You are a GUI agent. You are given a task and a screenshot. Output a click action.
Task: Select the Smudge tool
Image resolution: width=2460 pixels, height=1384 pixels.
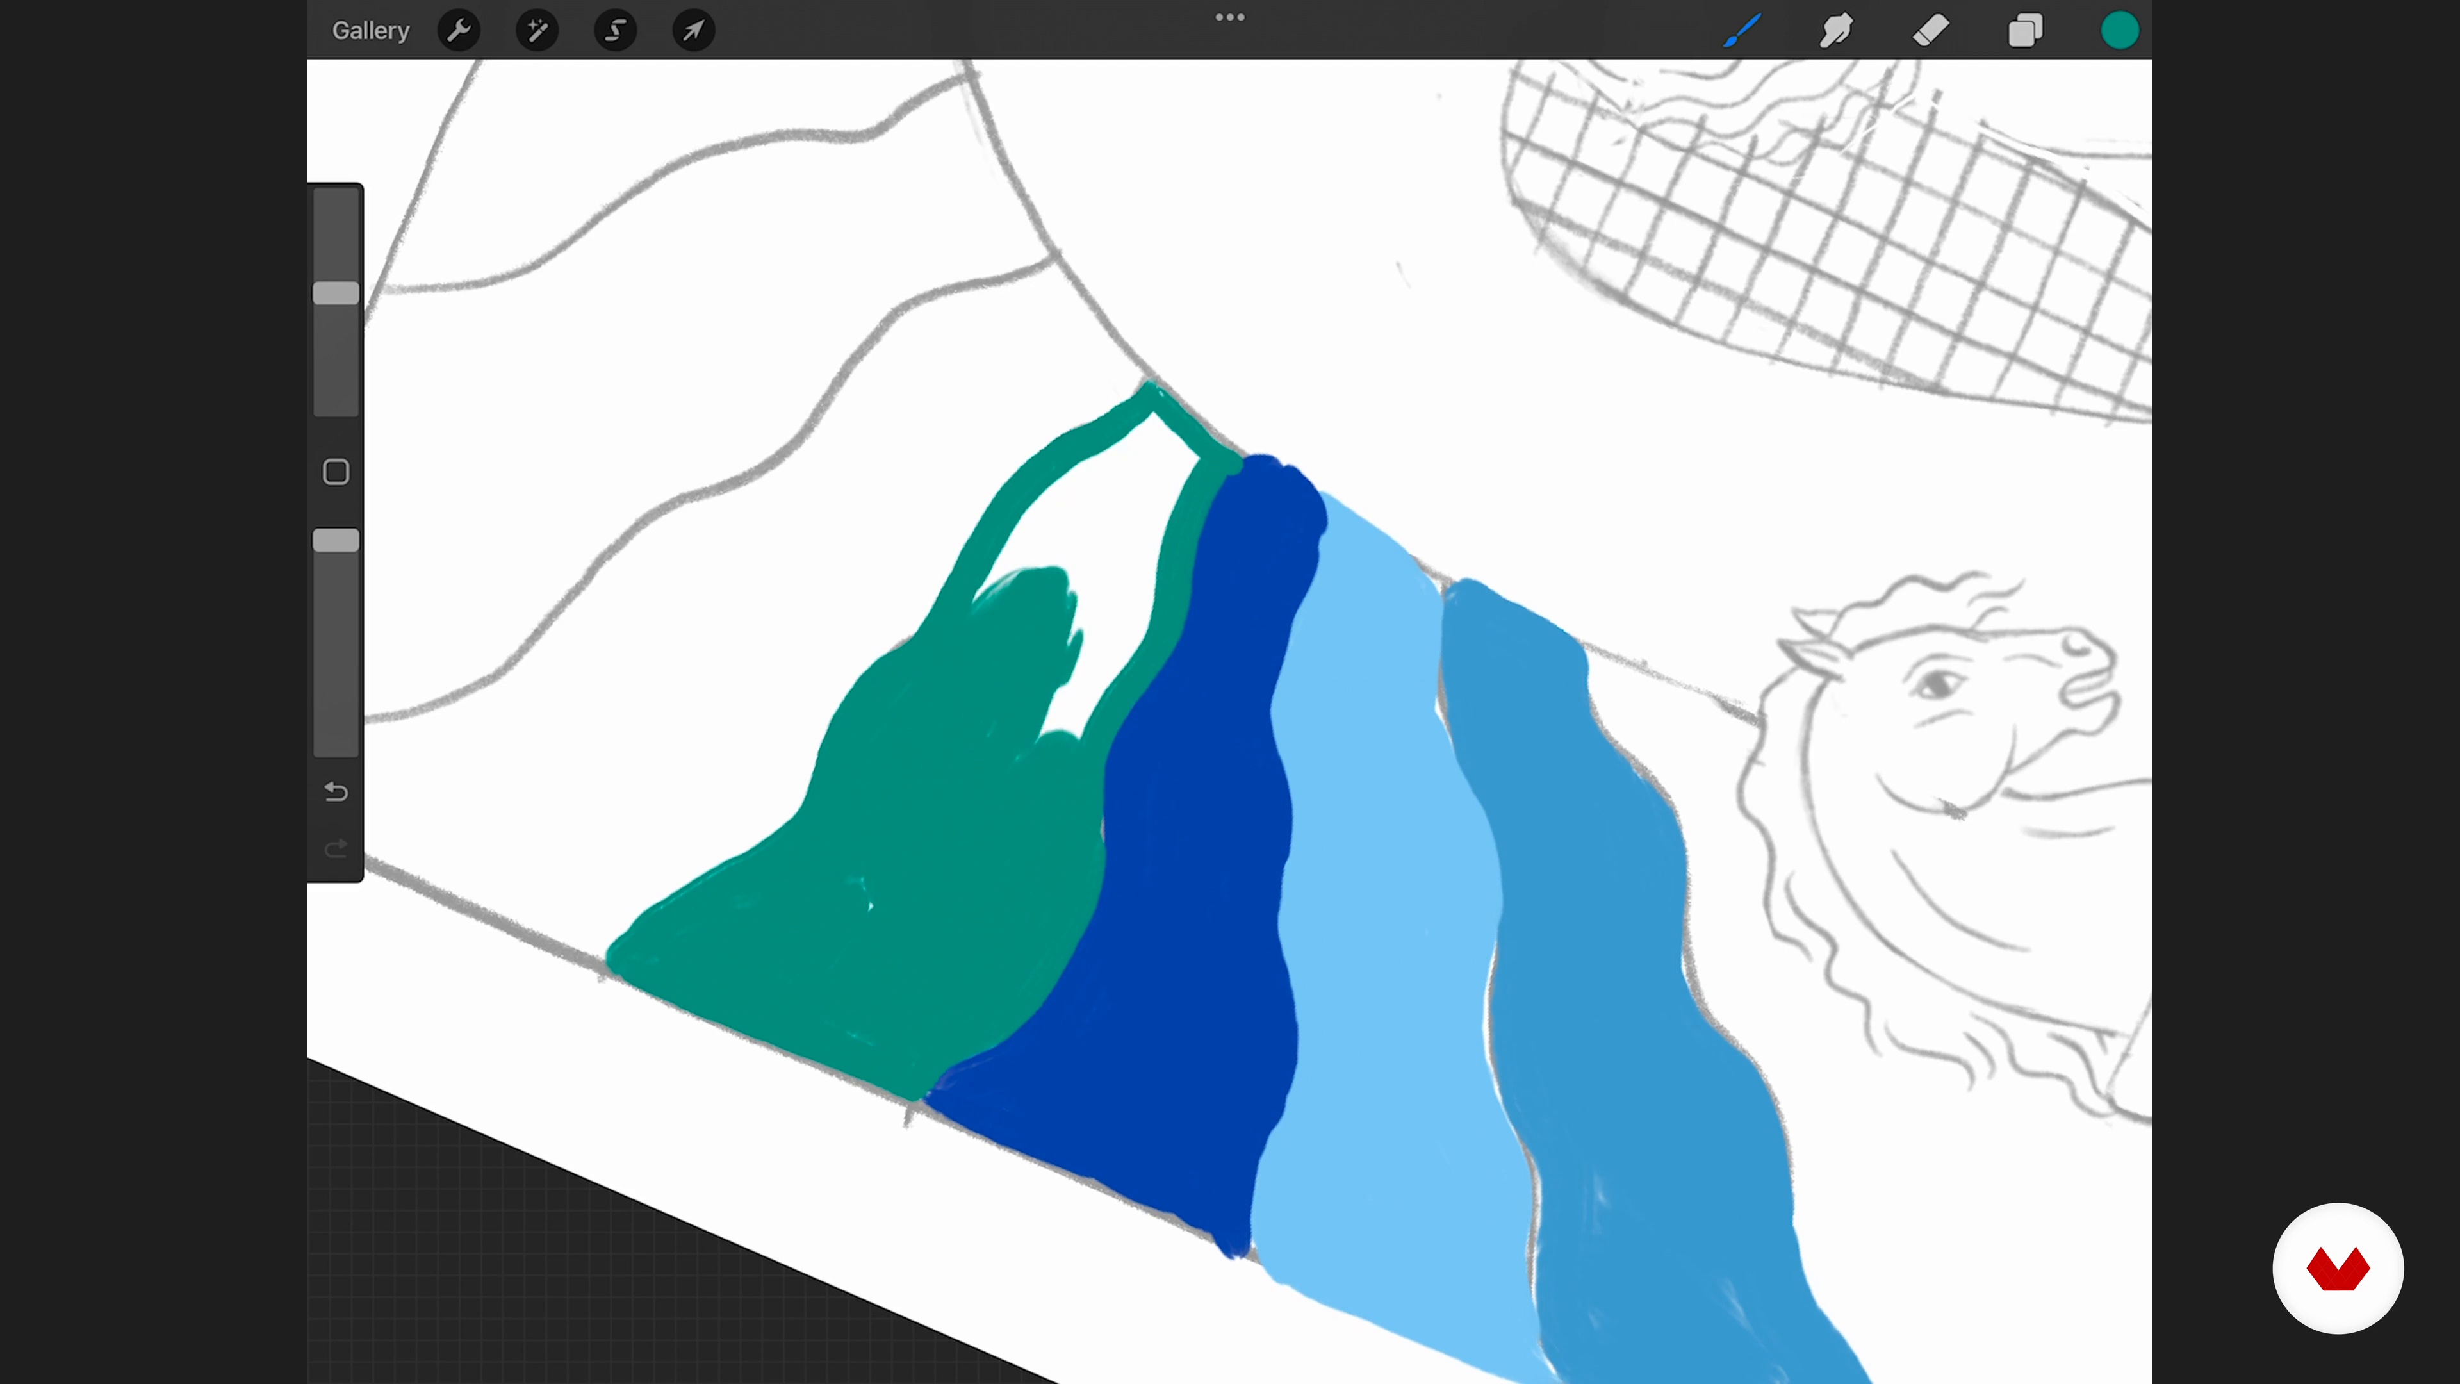coord(1837,31)
